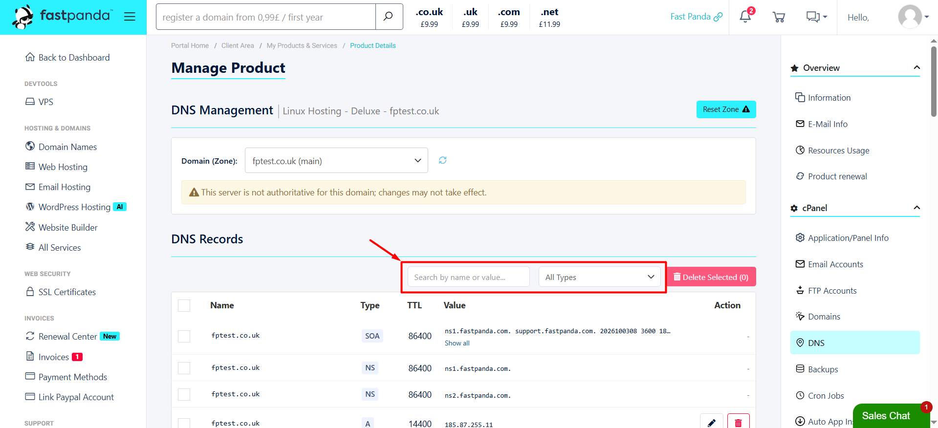This screenshot has width=938, height=428.
Task: Open Backups in cPanel panel
Action: 817,369
